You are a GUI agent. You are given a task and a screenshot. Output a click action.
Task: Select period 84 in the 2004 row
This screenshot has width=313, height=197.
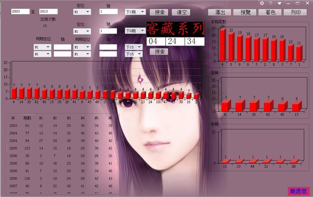pyautogui.click(x=27, y=141)
